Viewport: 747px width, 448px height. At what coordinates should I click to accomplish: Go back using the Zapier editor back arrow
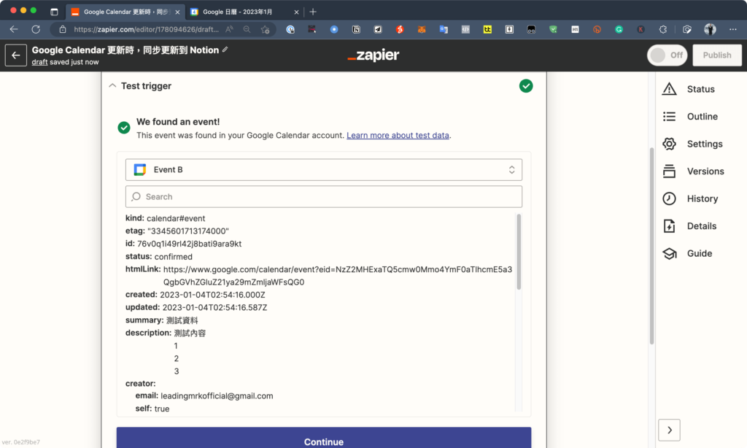pyautogui.click(x=16, y=55)
